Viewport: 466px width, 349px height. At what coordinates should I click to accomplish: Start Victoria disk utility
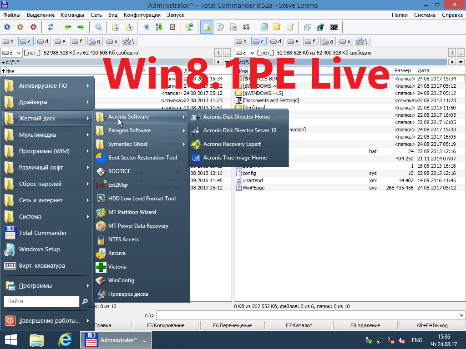[x=141, y=267]
